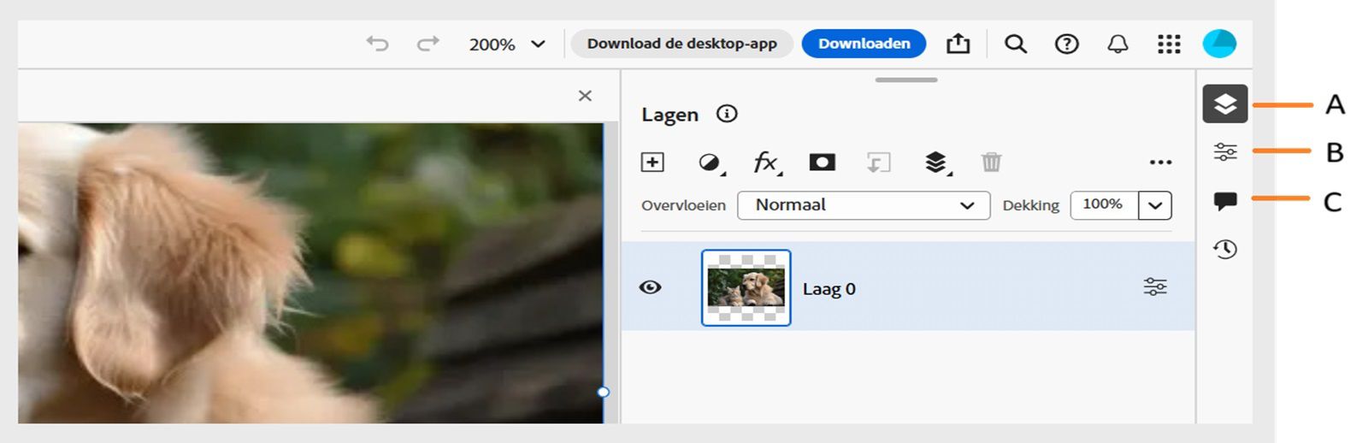This screenshot has height=443, width=1368.
Task: Add a layer mask
Action: point(823,162)
